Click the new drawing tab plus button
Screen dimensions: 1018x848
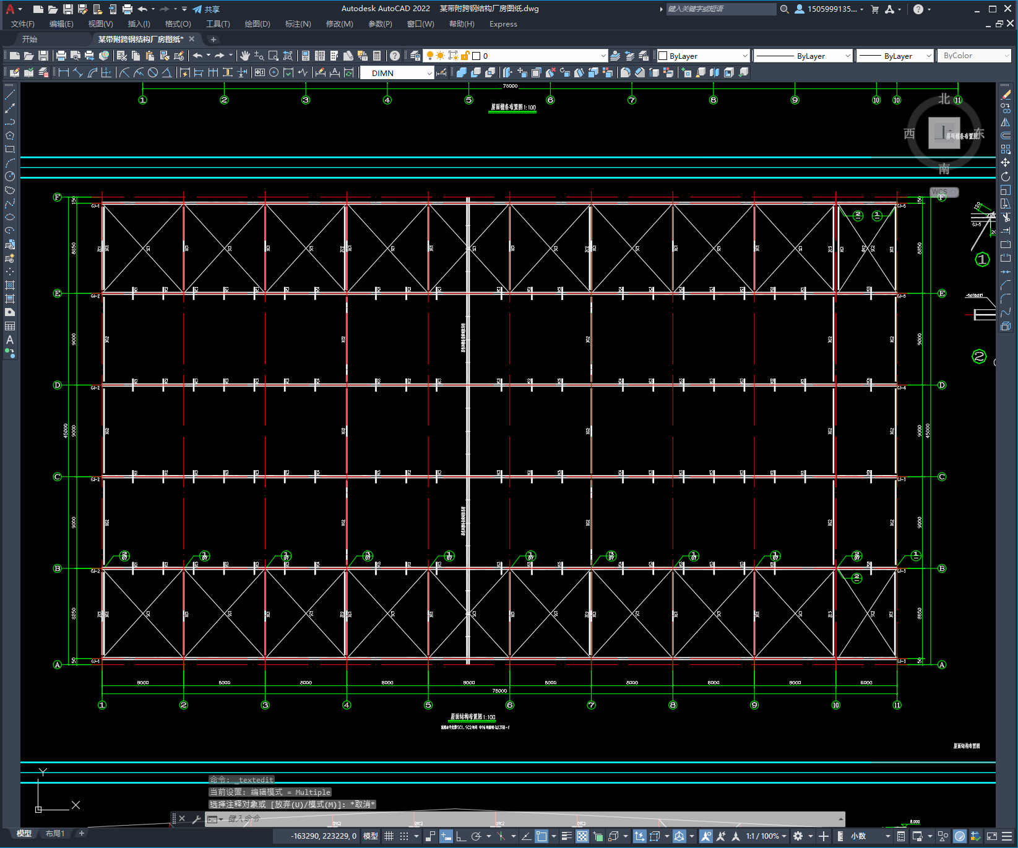click(214, 39)
